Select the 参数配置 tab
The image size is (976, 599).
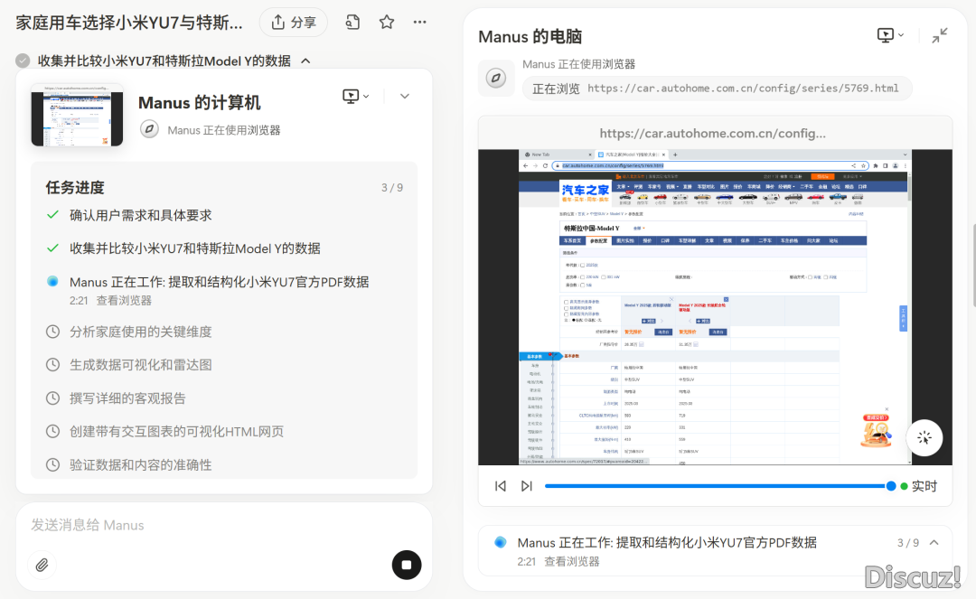598,240
